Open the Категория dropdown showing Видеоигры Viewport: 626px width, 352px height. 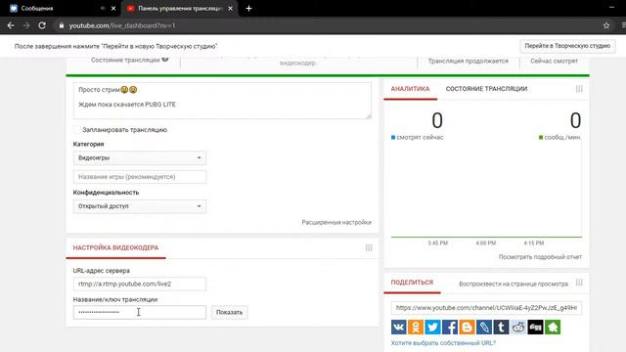coord(139,158)
